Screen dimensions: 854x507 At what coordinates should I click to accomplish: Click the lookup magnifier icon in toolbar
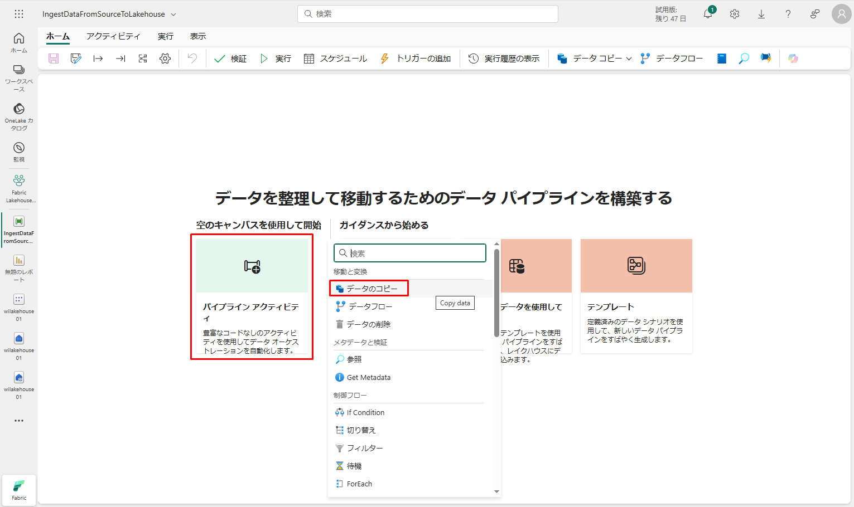744,58
